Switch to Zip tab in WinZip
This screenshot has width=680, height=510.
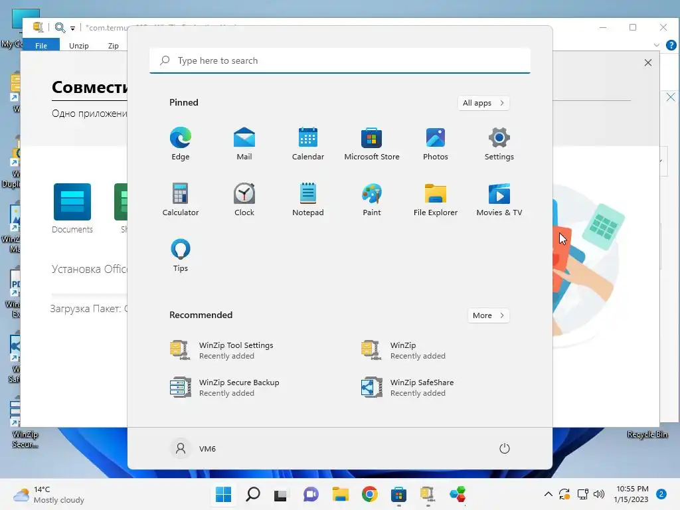(x=113, y=46)
